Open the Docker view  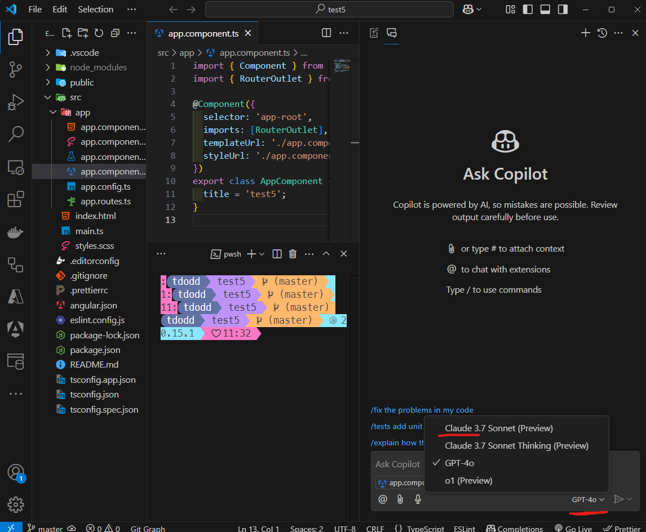pos(16,233)
